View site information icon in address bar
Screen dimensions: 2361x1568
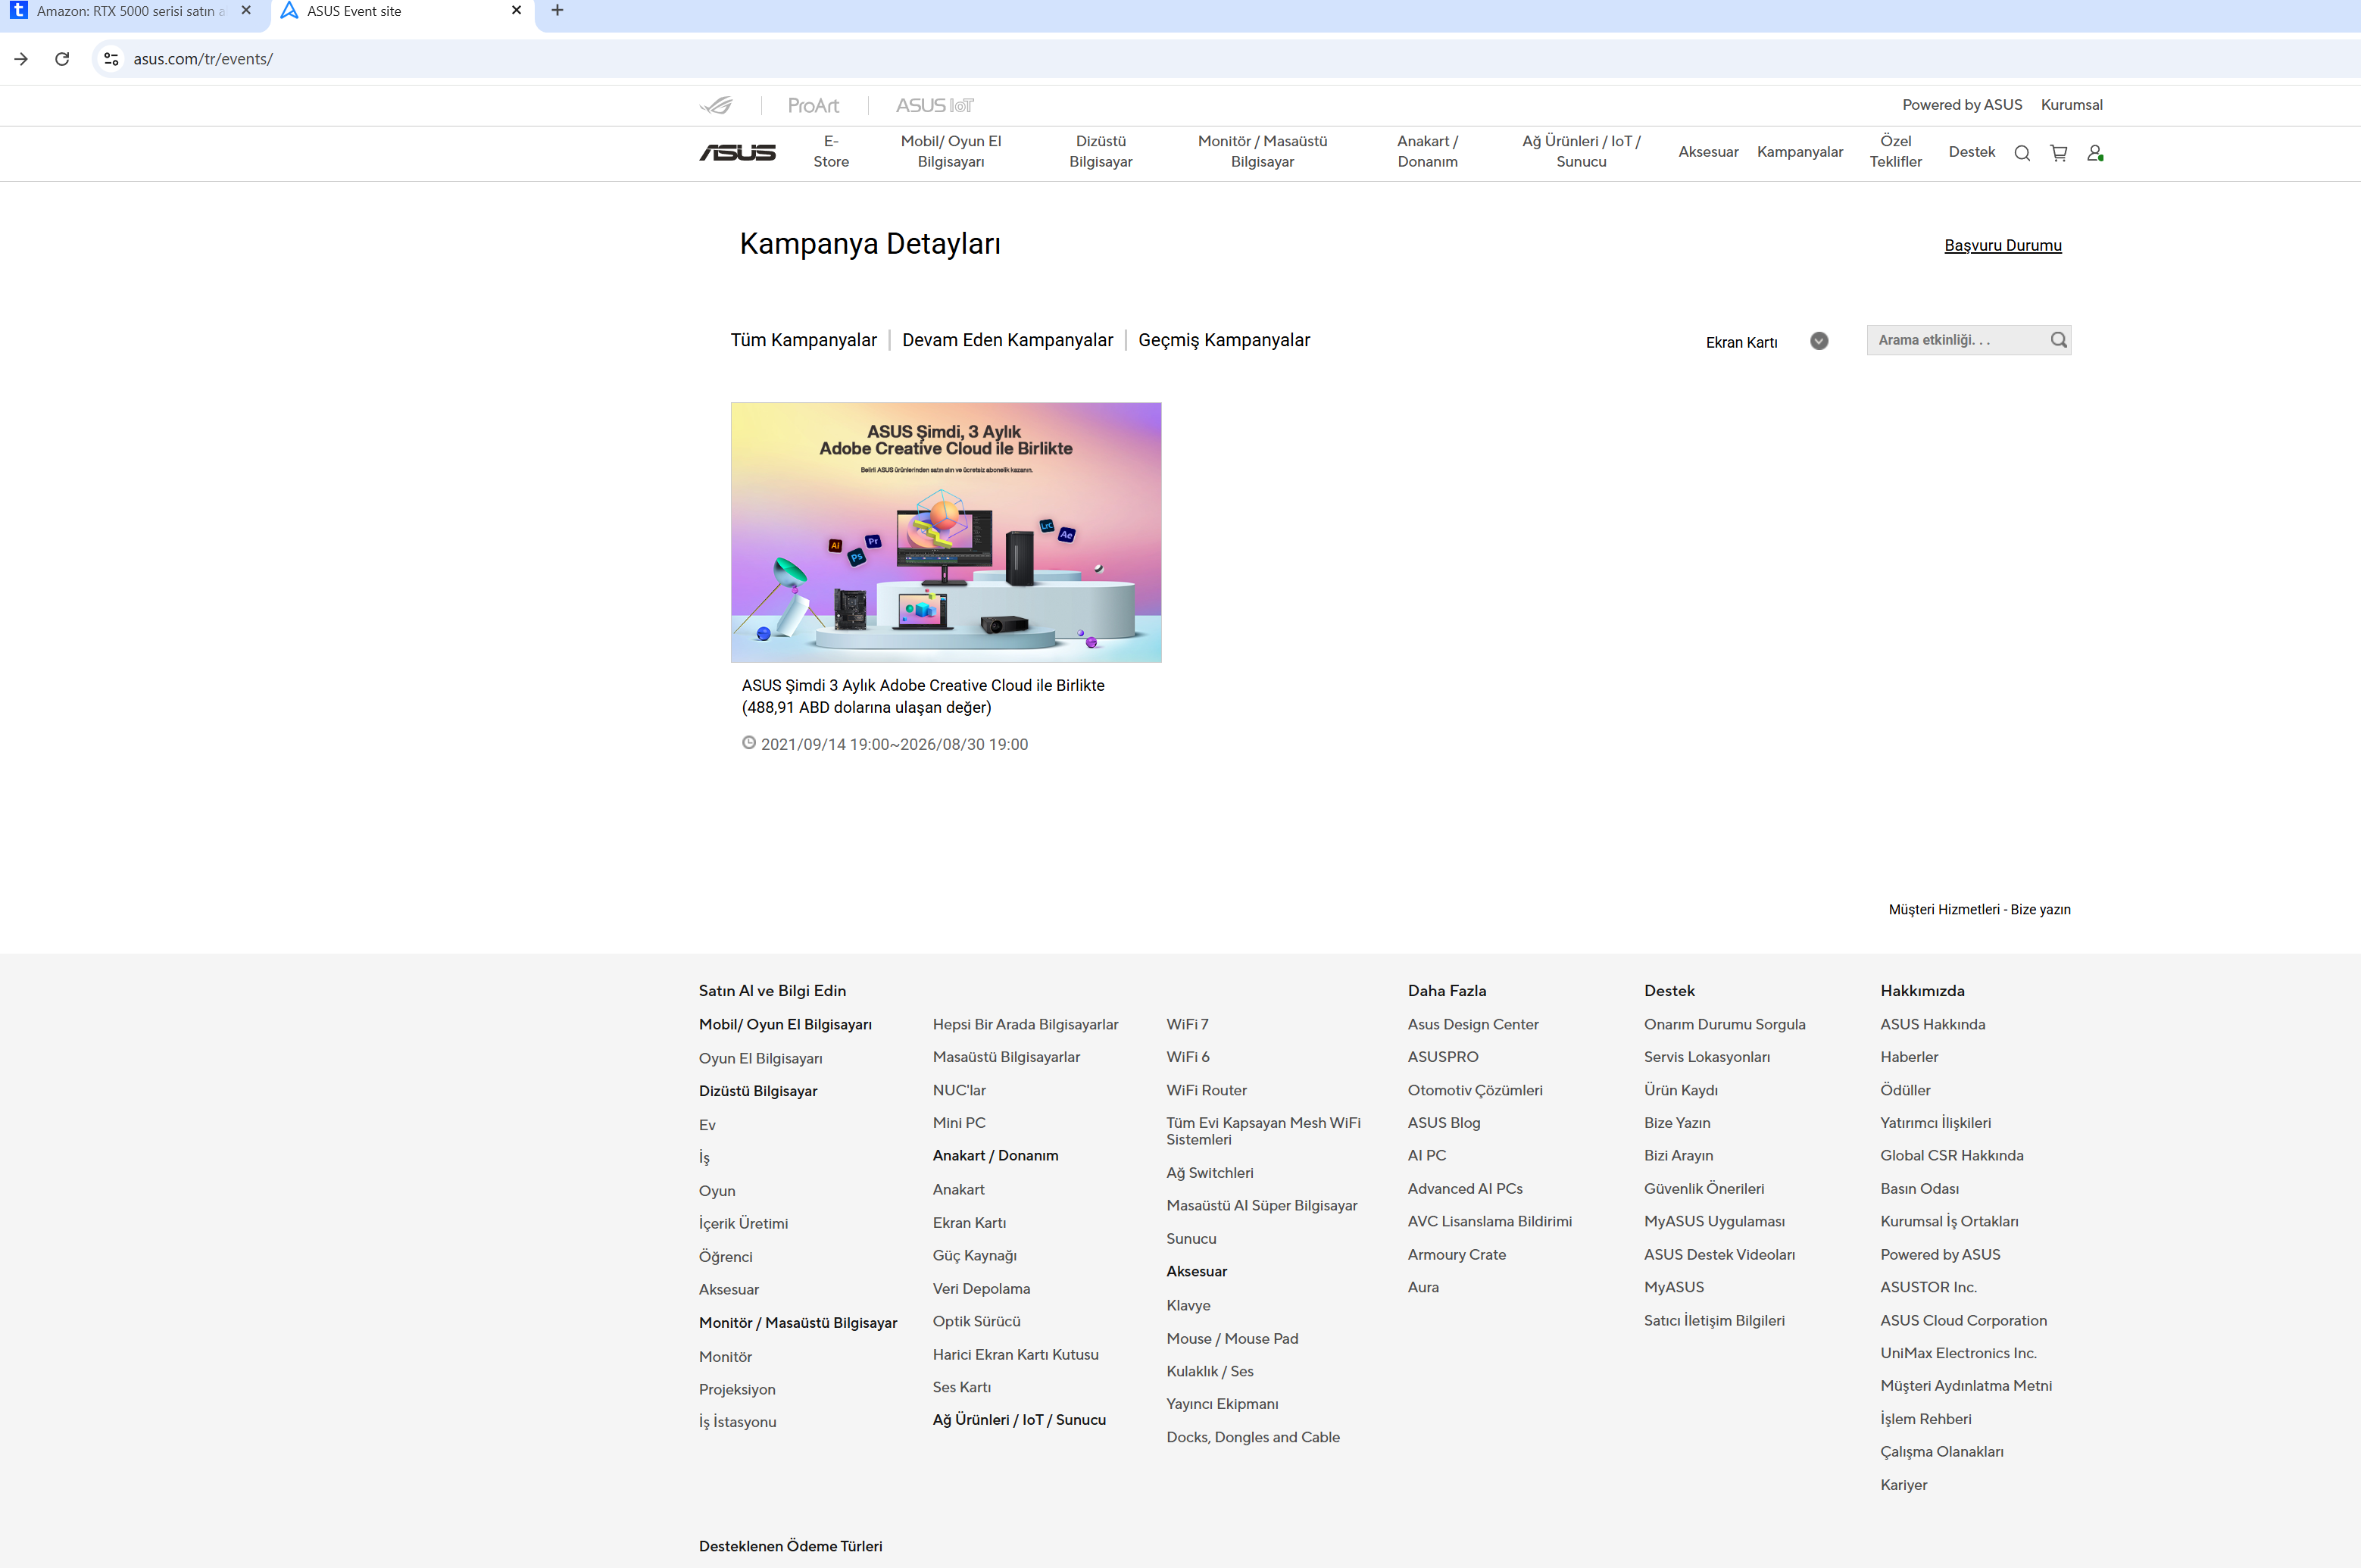tap(112, 59)
